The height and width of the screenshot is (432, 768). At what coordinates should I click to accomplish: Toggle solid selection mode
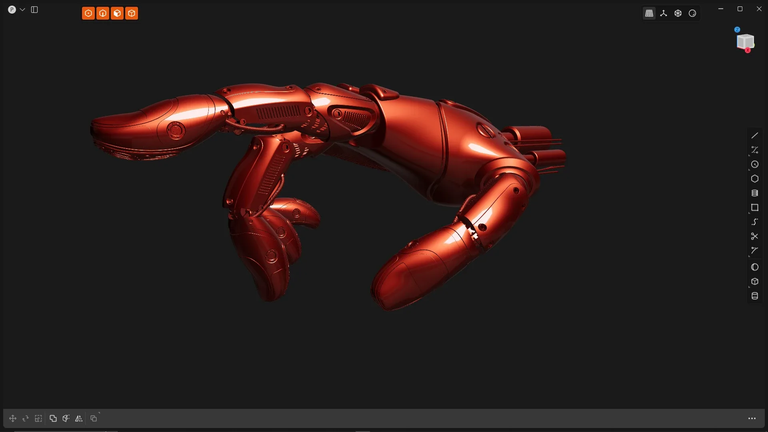click(x=132, y=13)
